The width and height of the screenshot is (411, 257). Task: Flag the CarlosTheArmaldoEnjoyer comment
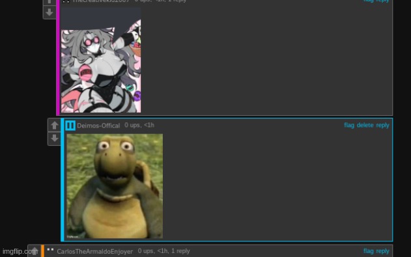(368, 251)
